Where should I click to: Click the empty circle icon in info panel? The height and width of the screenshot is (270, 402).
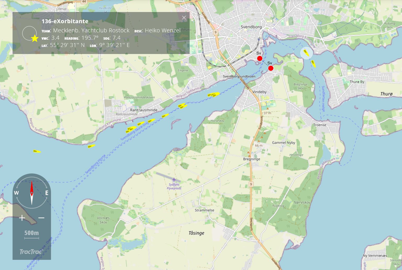tap(29, 33)
